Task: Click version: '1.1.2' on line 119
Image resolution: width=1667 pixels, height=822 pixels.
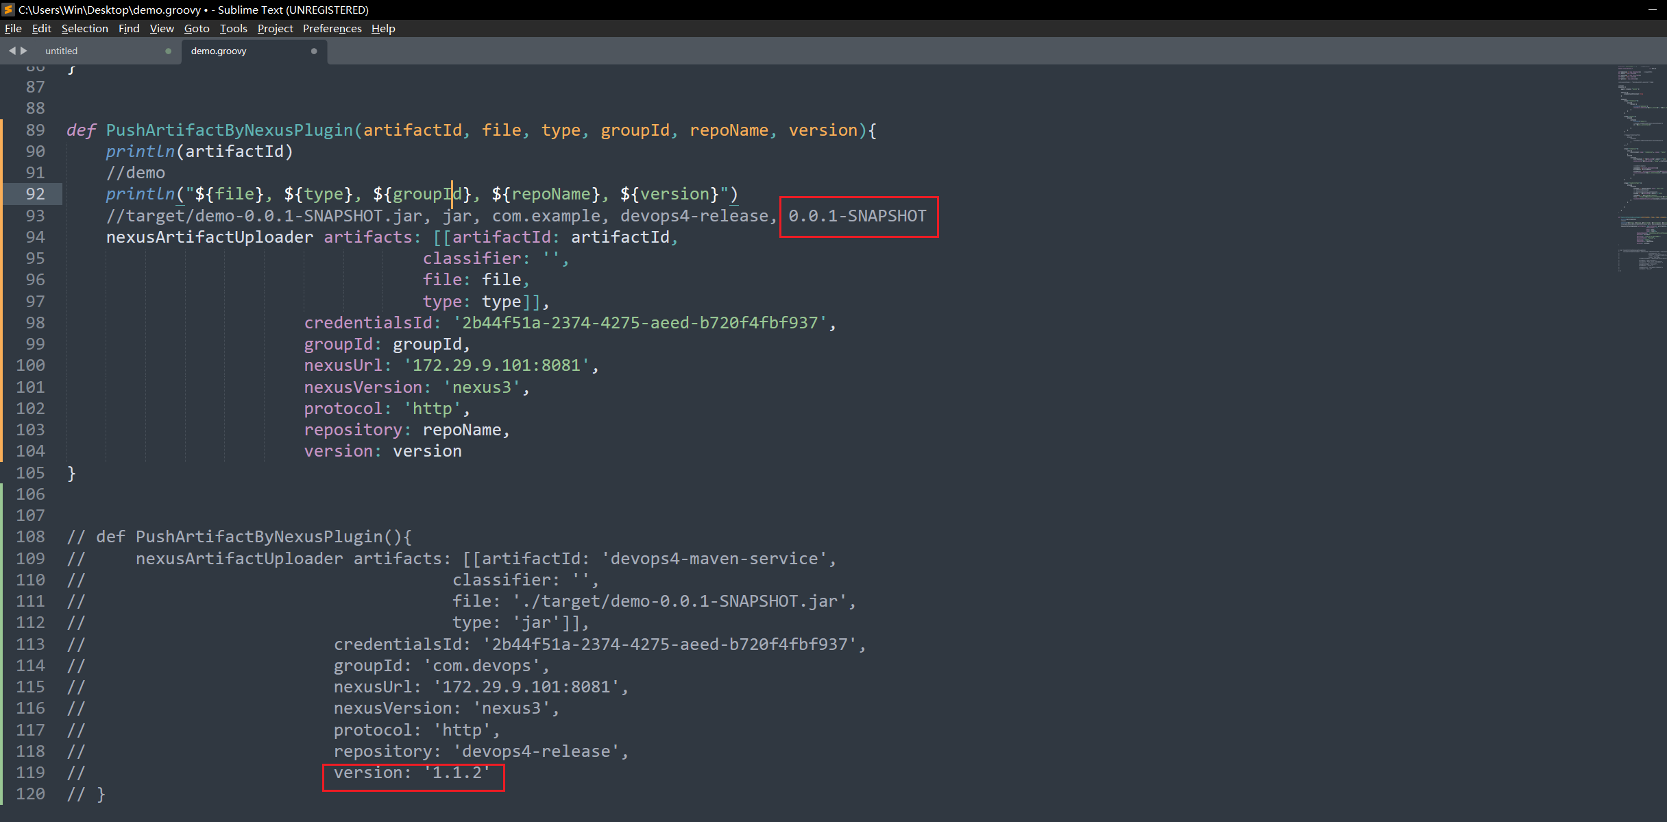Action: tap(413, 773)
